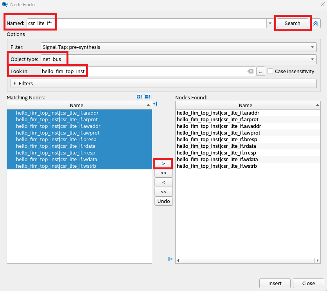This screenshot has width=327, height=291.
Task: Add selected nodes with the > button
Action: 163,163
